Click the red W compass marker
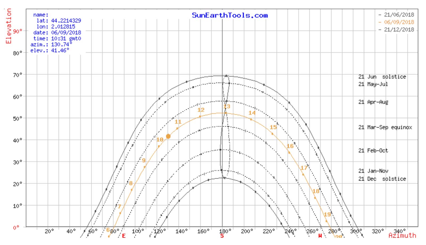426x245 pixels. (x=320, y=236)
